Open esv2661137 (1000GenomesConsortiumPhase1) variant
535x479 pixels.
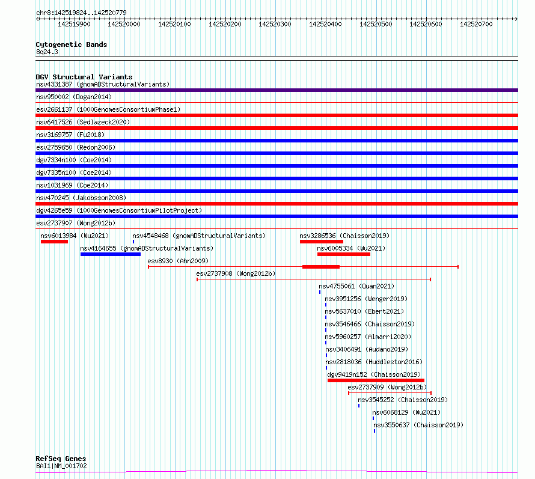[x=108, y=109]
